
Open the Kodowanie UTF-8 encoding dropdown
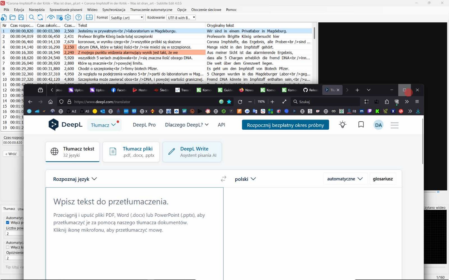coord(181,18)
